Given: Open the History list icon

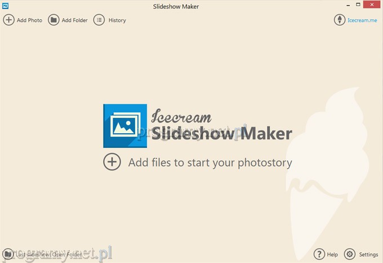Looking at the screenshot, I should [x=99, y=20].
